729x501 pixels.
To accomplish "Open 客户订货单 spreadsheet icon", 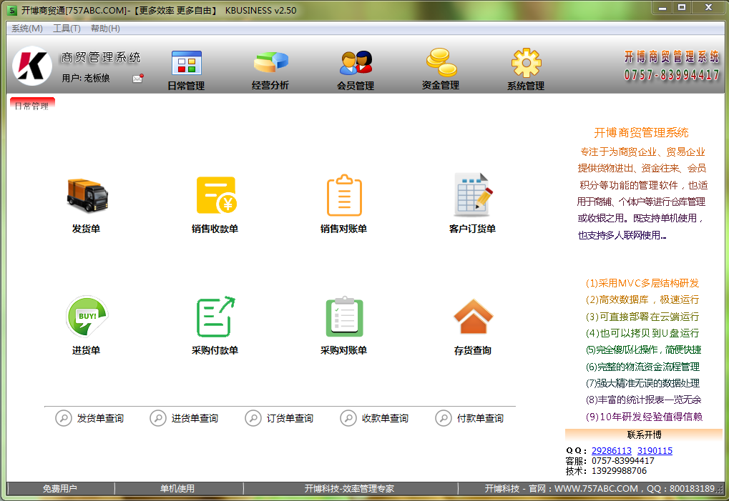I will [473, 195].
